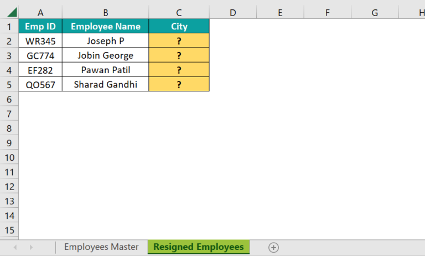Click the Emp ID header cell
Viewport: 425px width, 256px height.
point(40,27)
